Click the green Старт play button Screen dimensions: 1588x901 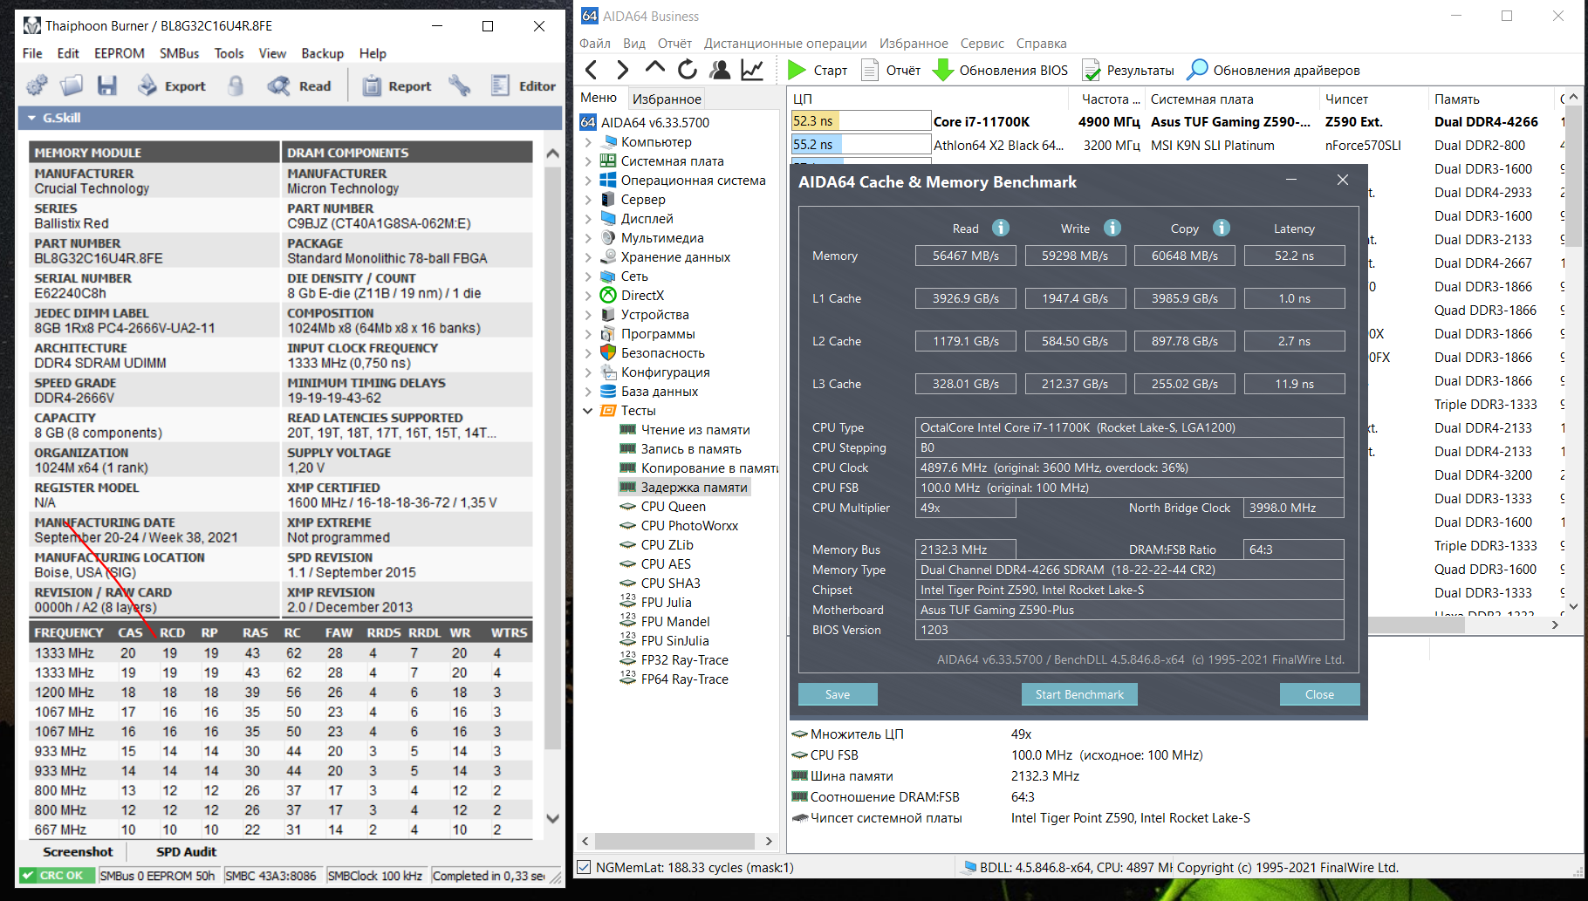click(817, 70)
